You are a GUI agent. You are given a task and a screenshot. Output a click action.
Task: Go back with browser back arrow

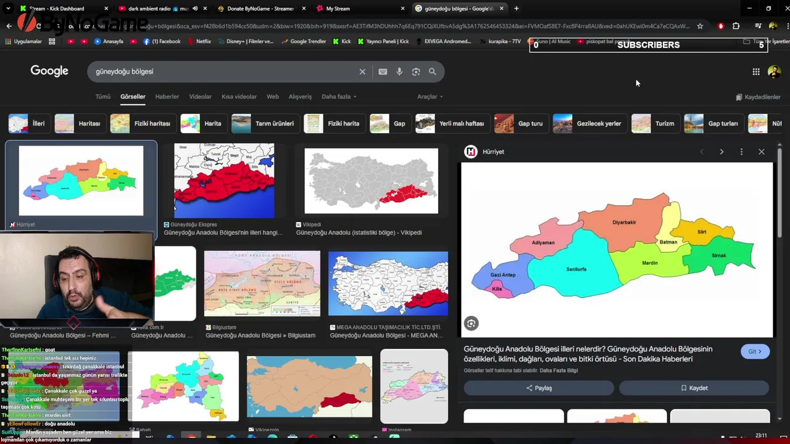tap(9, 26)
